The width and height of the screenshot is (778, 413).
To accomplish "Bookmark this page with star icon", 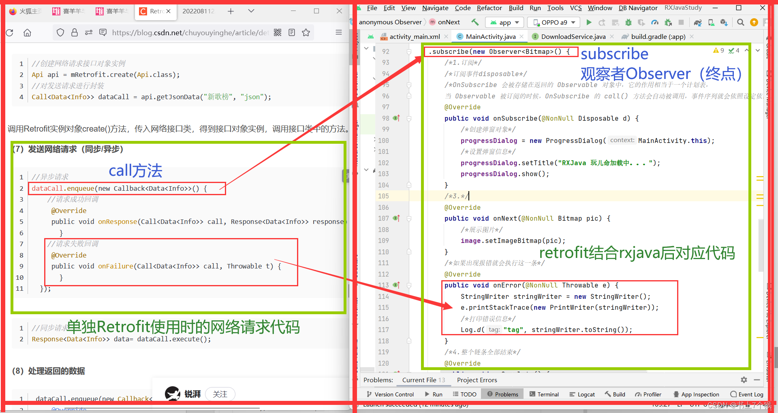I will [306, 32].
